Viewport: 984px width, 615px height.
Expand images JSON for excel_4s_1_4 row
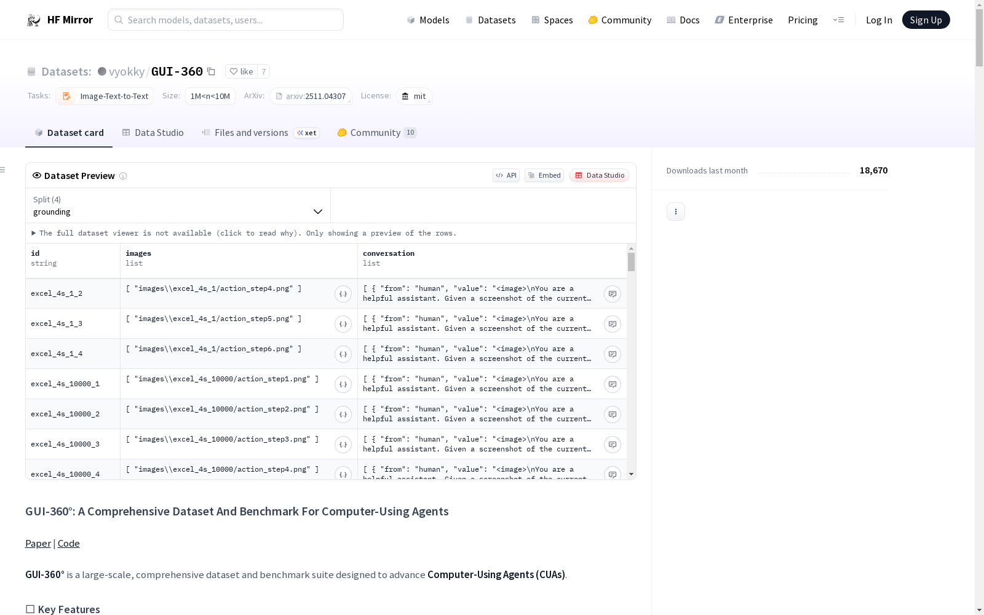tap(343, 354)
